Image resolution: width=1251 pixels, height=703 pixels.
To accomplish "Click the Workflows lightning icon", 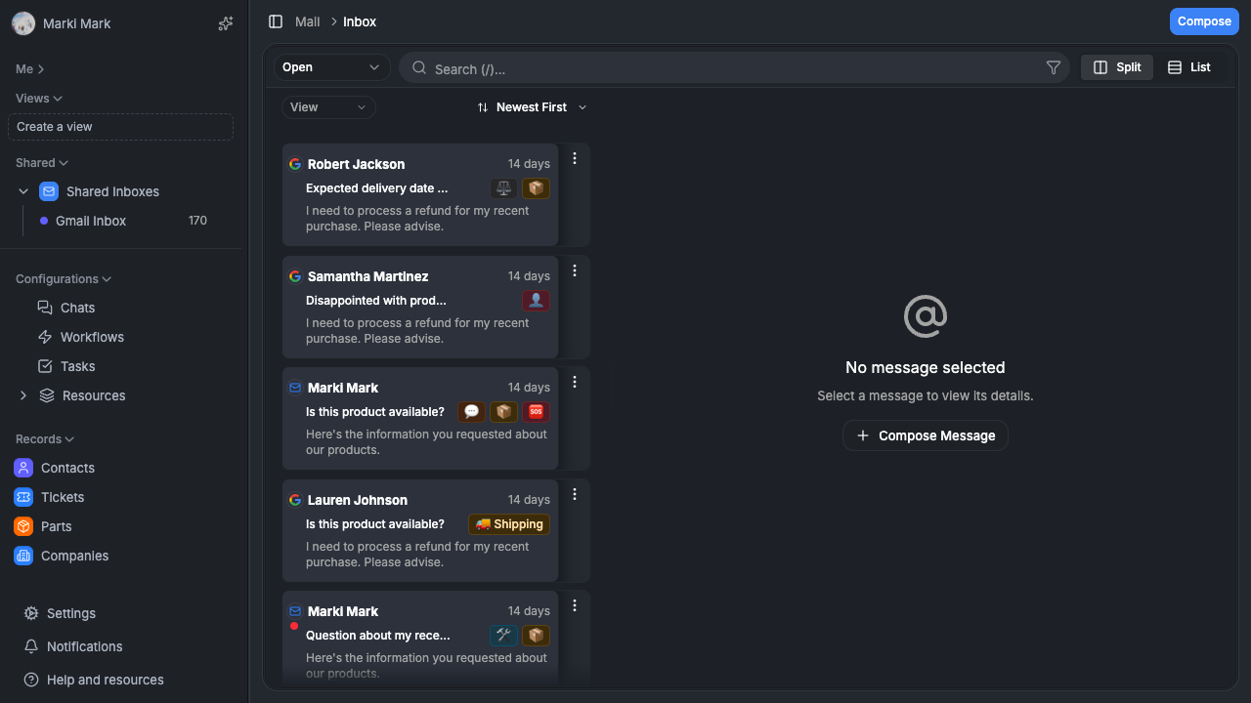I will (x=45, y=337).
